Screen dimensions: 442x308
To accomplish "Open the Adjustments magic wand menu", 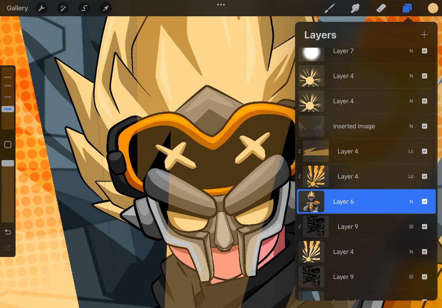I will (x=63, y=8).
